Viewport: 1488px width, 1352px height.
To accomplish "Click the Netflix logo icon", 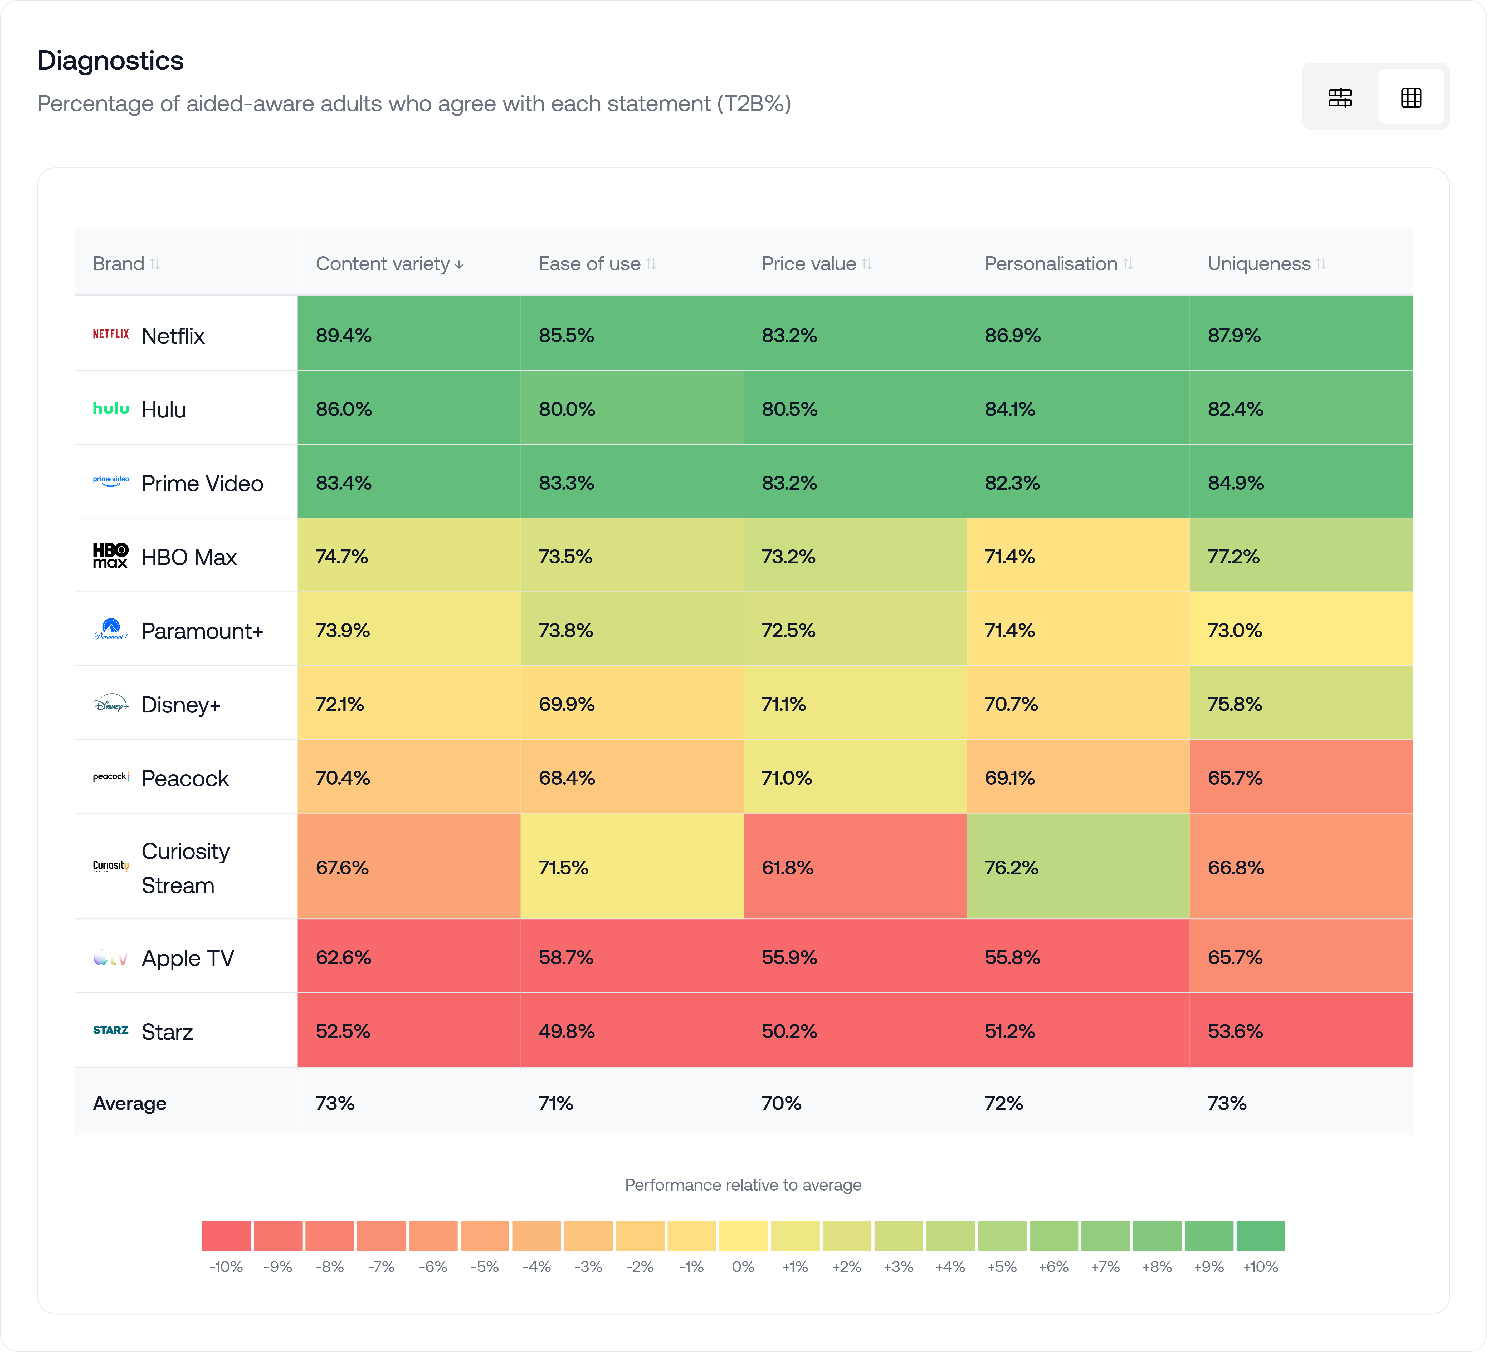I will [111, 334].
